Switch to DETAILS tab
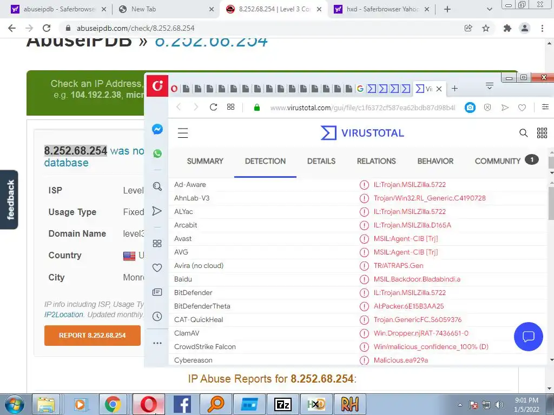554x415 pixels. tap(321, 161)
